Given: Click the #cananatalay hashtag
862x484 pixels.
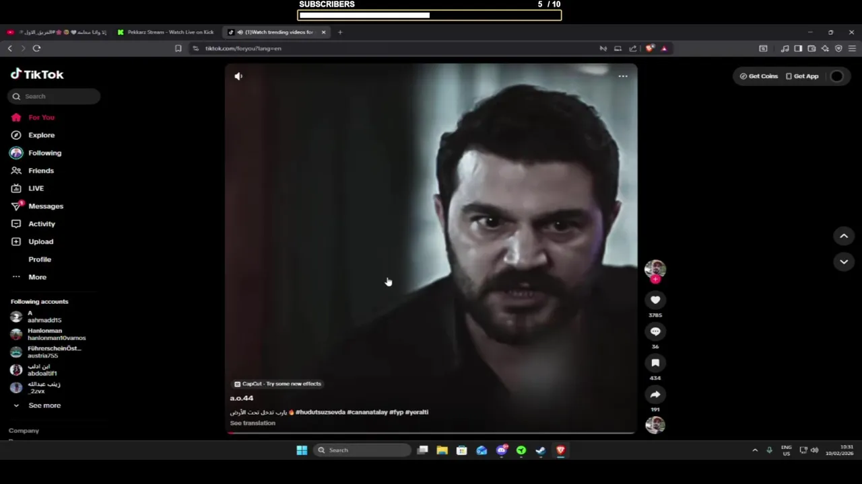Looking at the screenshot, I should (367, 412).
